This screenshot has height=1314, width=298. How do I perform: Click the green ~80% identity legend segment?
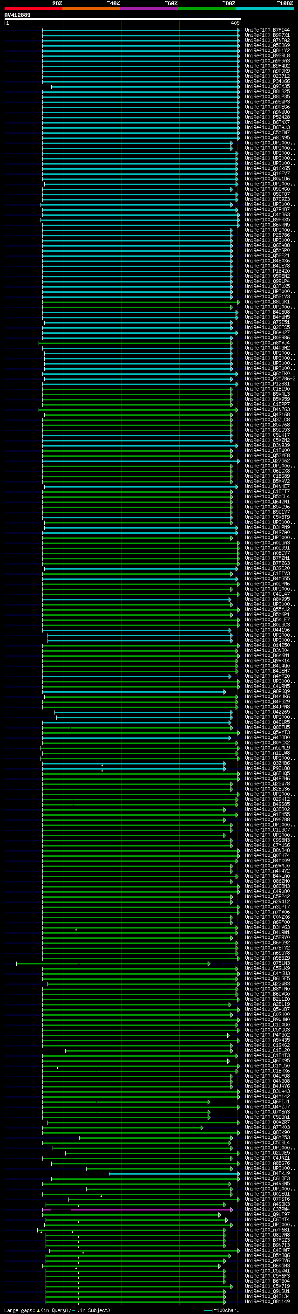(207, 8)
